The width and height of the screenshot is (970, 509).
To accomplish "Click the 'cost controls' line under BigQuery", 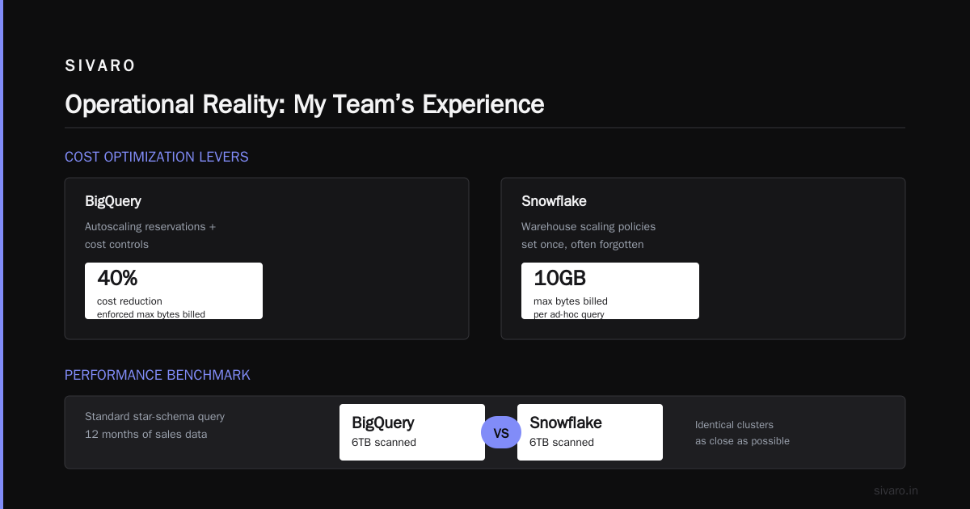I will (x=117, y=244).
